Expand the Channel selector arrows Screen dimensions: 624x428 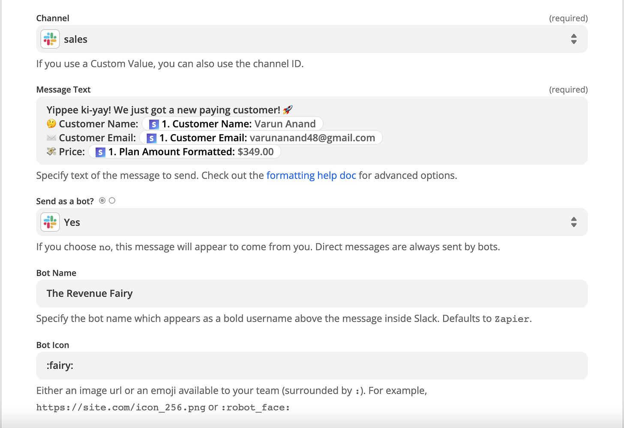[574, 39]
